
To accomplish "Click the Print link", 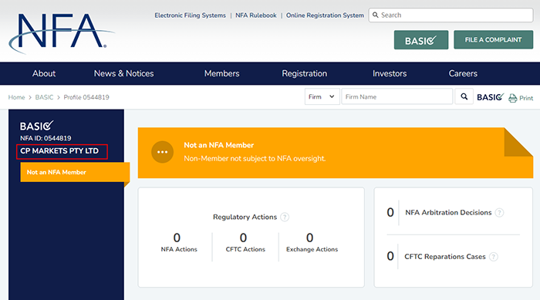I will (526, 98).
